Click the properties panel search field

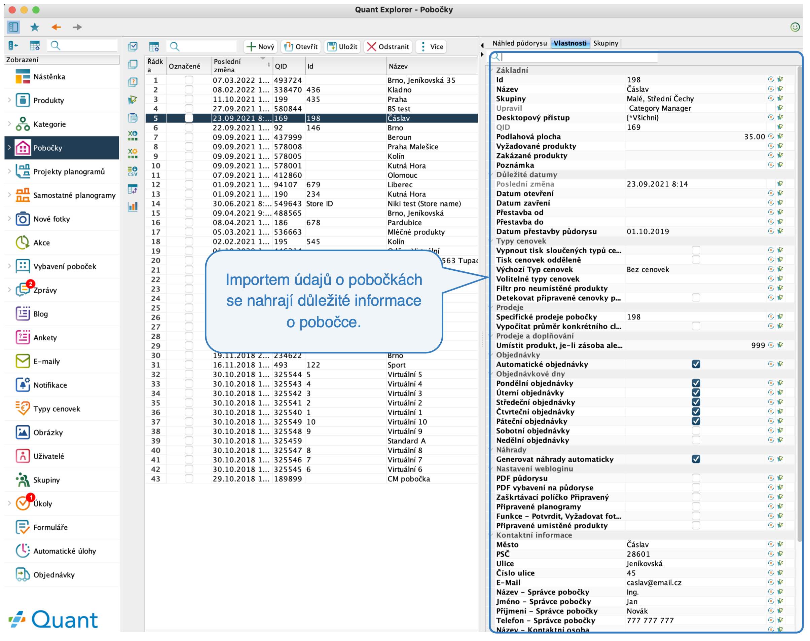pyautogui.click(x=579, y=57)
